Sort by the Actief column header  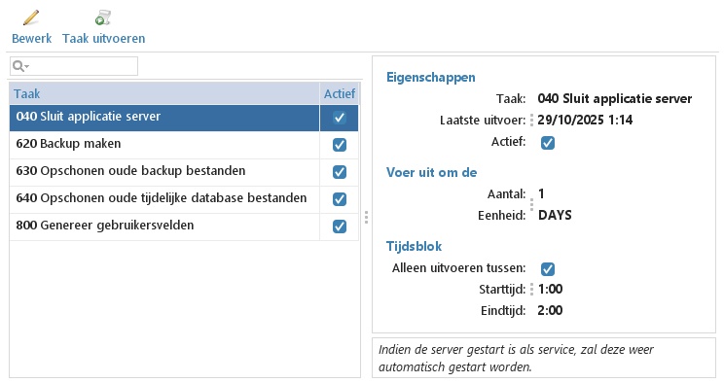coord(340,93)
